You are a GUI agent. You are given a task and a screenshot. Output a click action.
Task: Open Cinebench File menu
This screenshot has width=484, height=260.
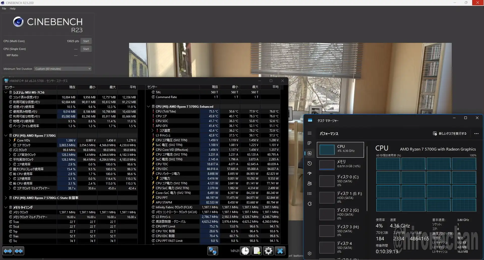4,9
